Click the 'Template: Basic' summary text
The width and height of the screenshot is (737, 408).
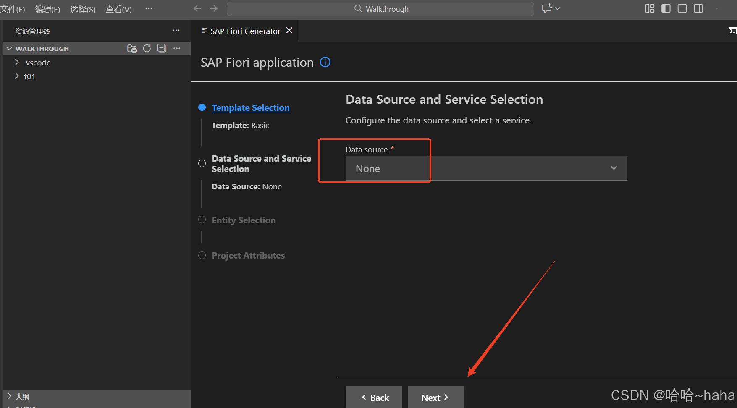coord(240,125)
